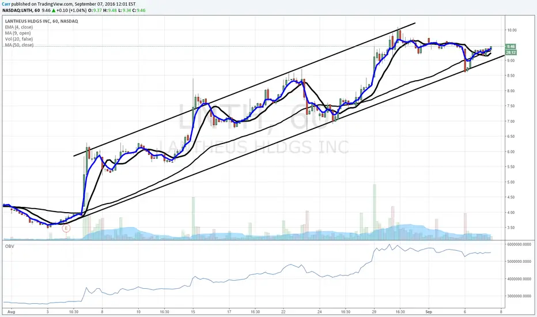Click the 8.50 price axis label
This screenshot has height=317, width=537.
click(x=510, y=76)
